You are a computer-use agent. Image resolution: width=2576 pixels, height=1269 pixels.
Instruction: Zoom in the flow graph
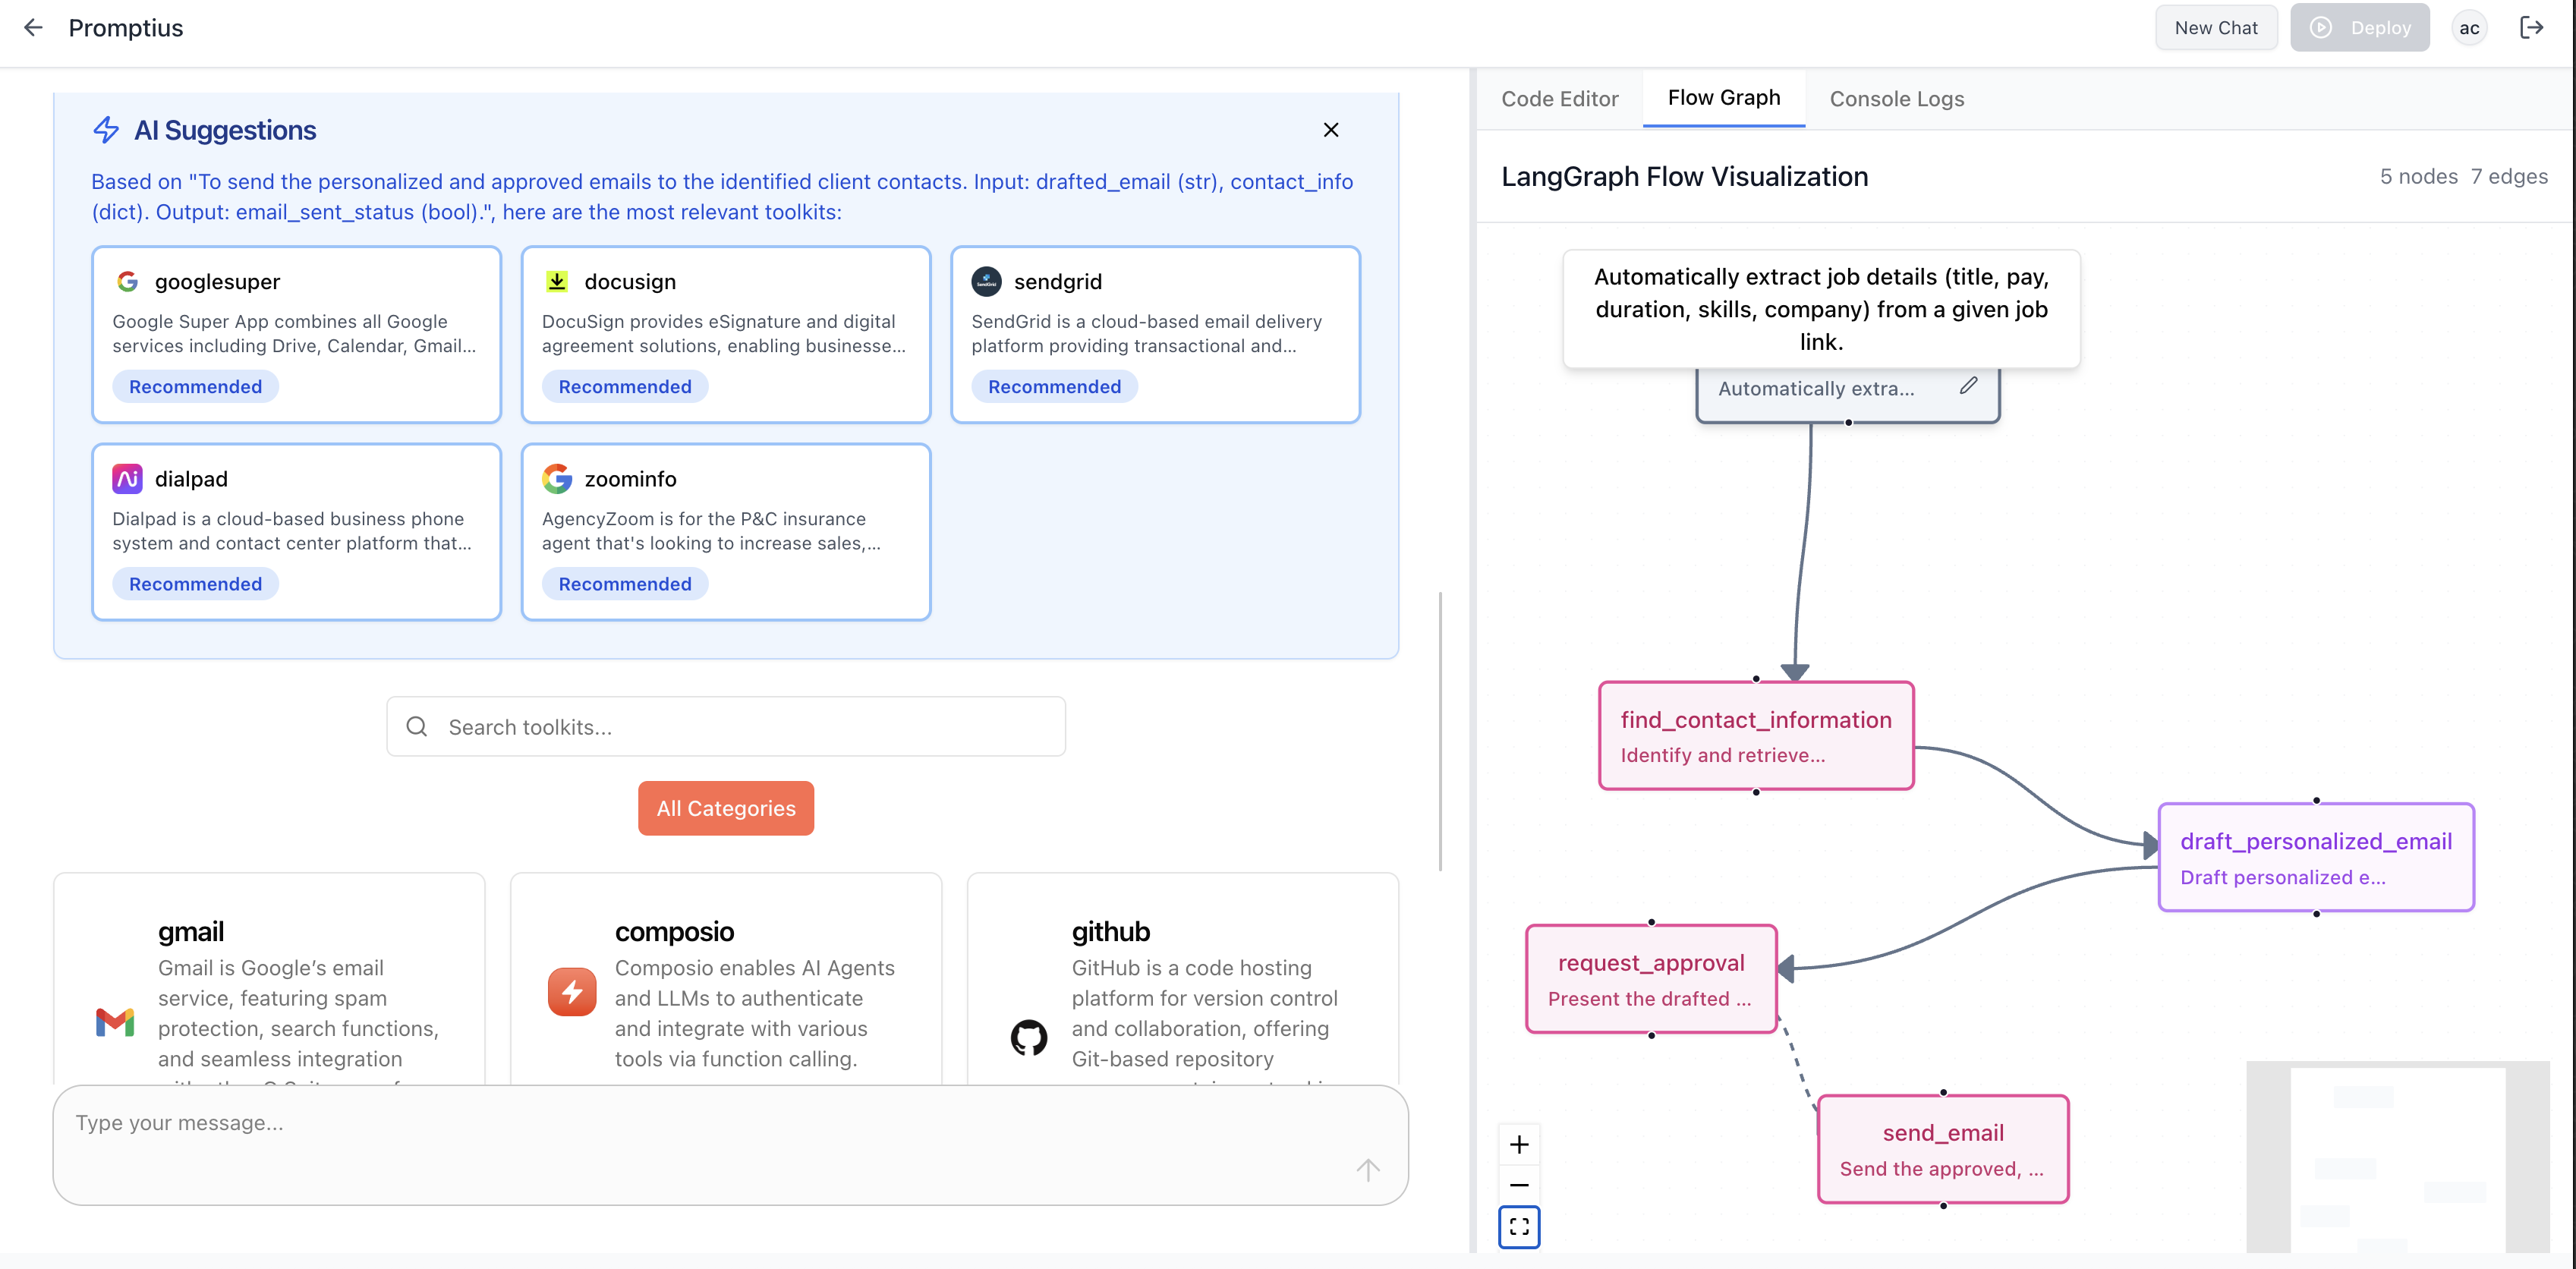pyautogui.click(x=1518, y=1144)
